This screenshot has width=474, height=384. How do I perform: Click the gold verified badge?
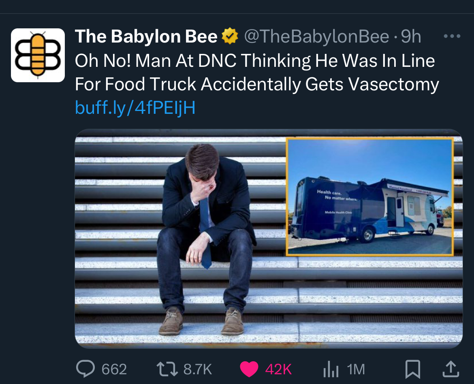(x=230, y=36)
